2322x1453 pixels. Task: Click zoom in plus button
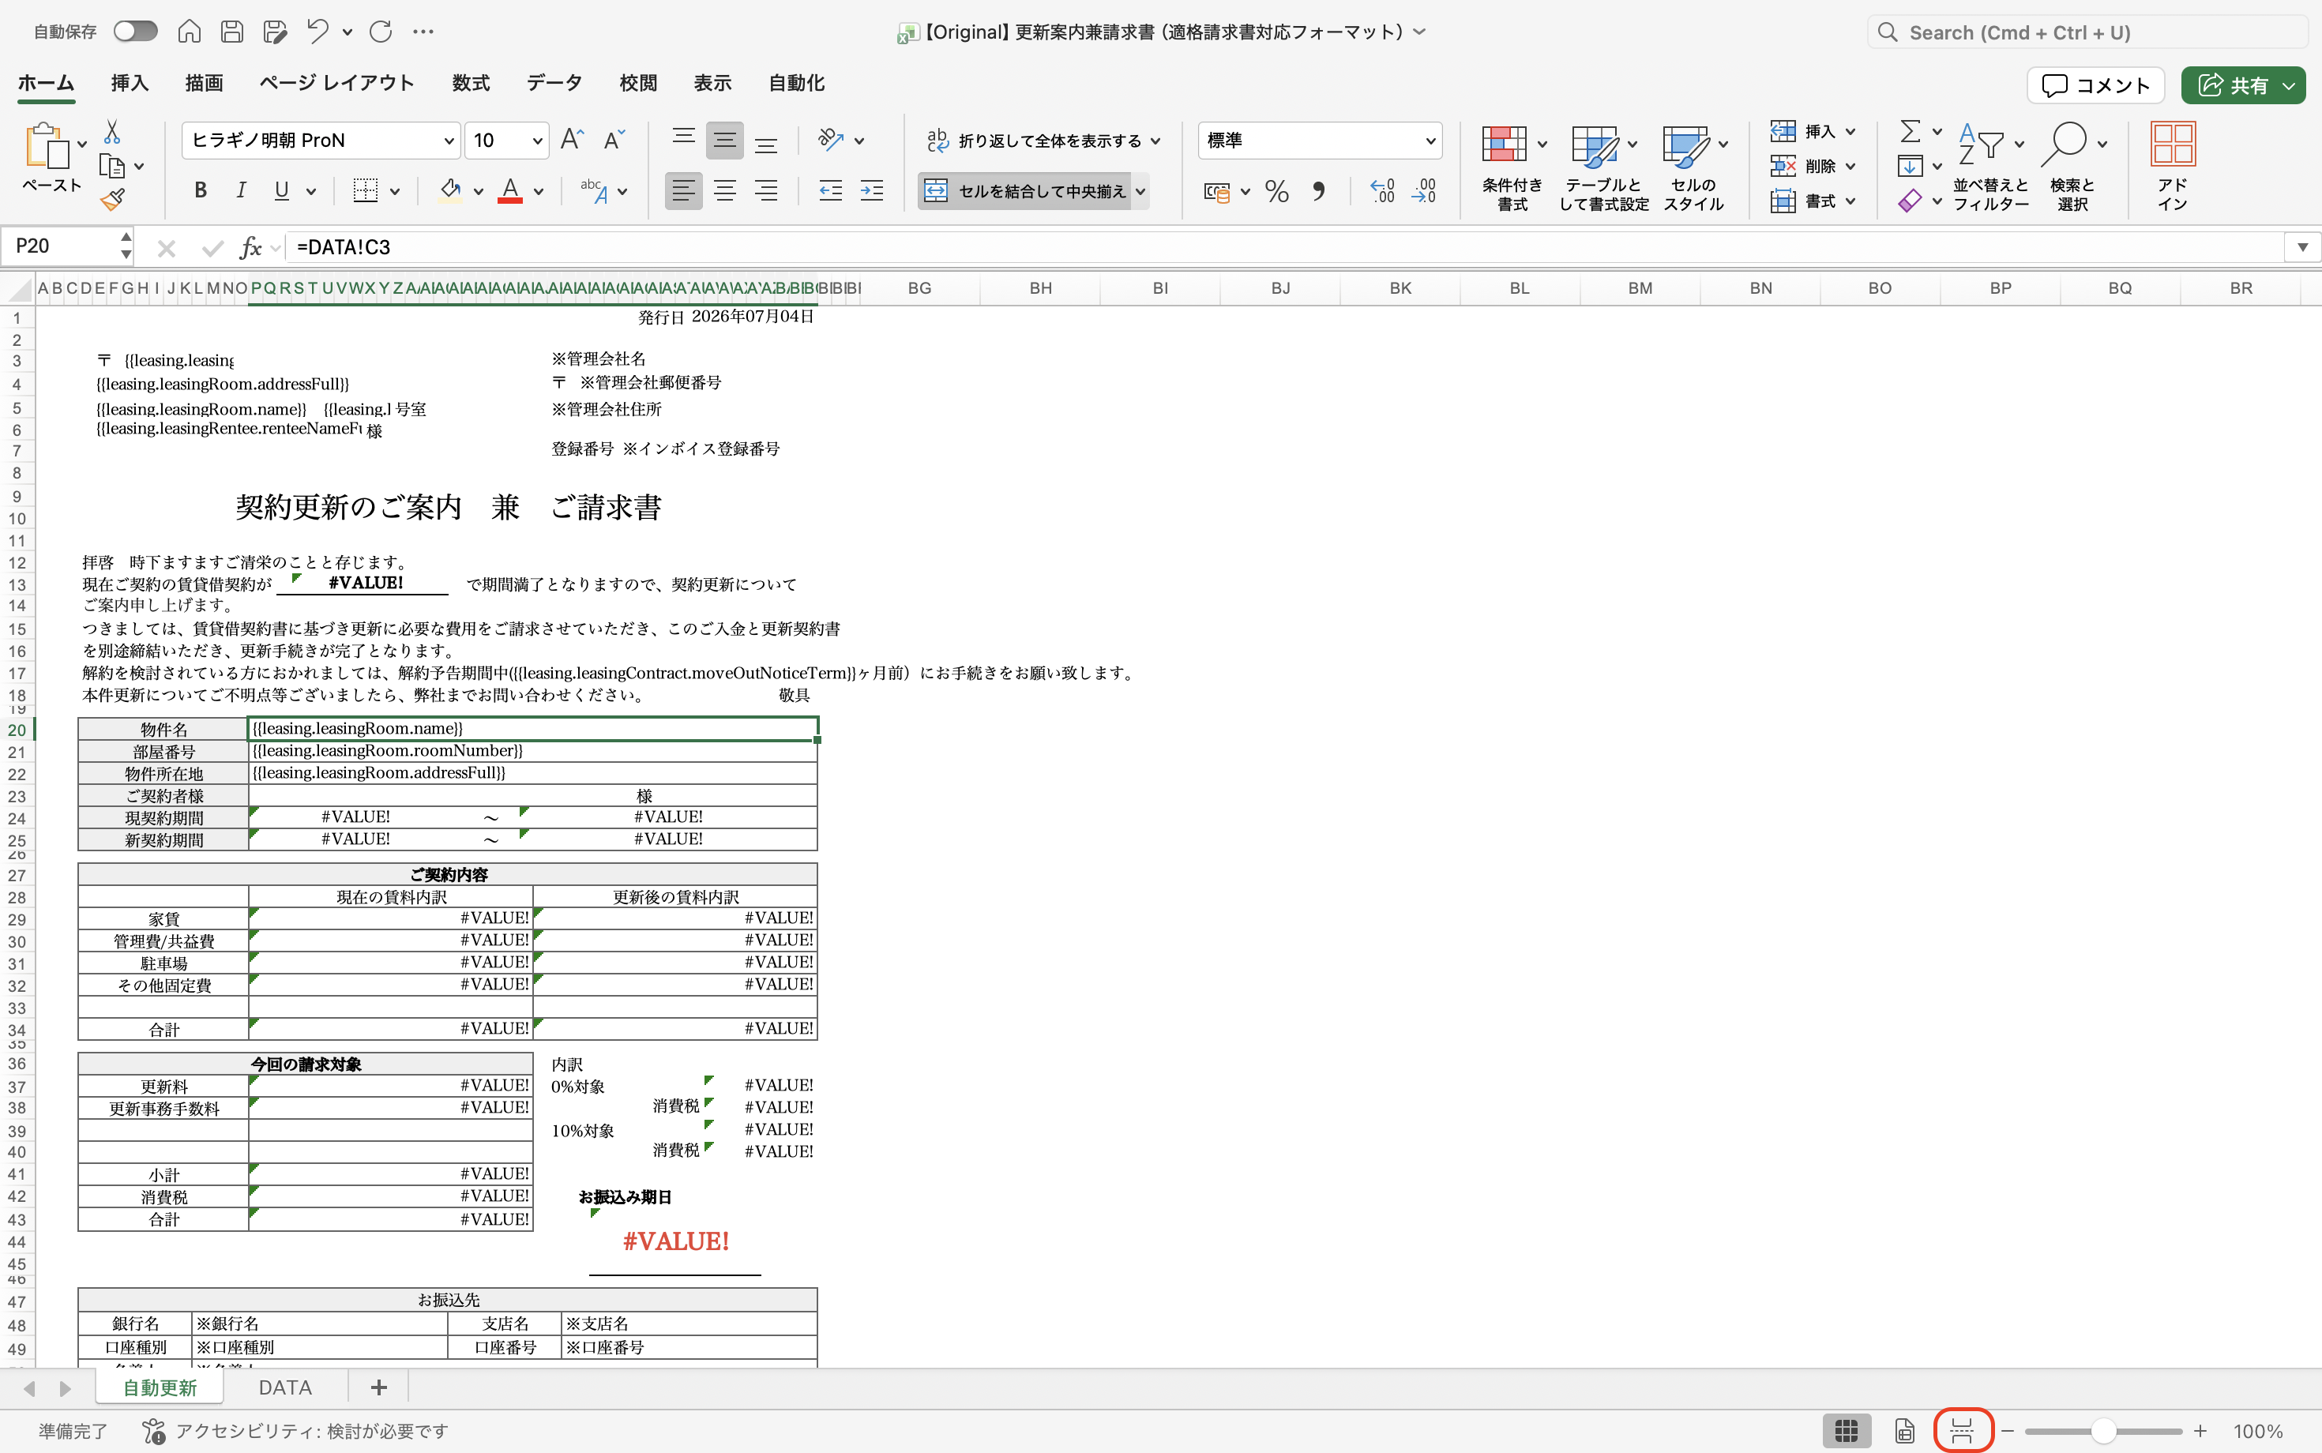click(2200, 1431)
